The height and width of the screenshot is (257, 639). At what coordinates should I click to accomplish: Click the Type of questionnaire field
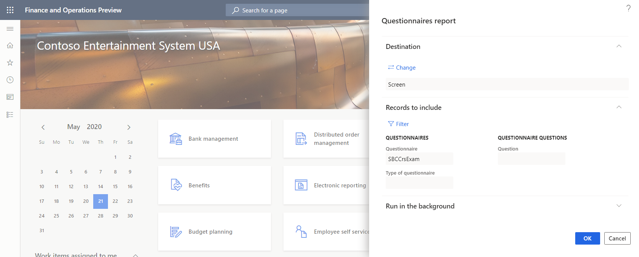tap(419, 183)
